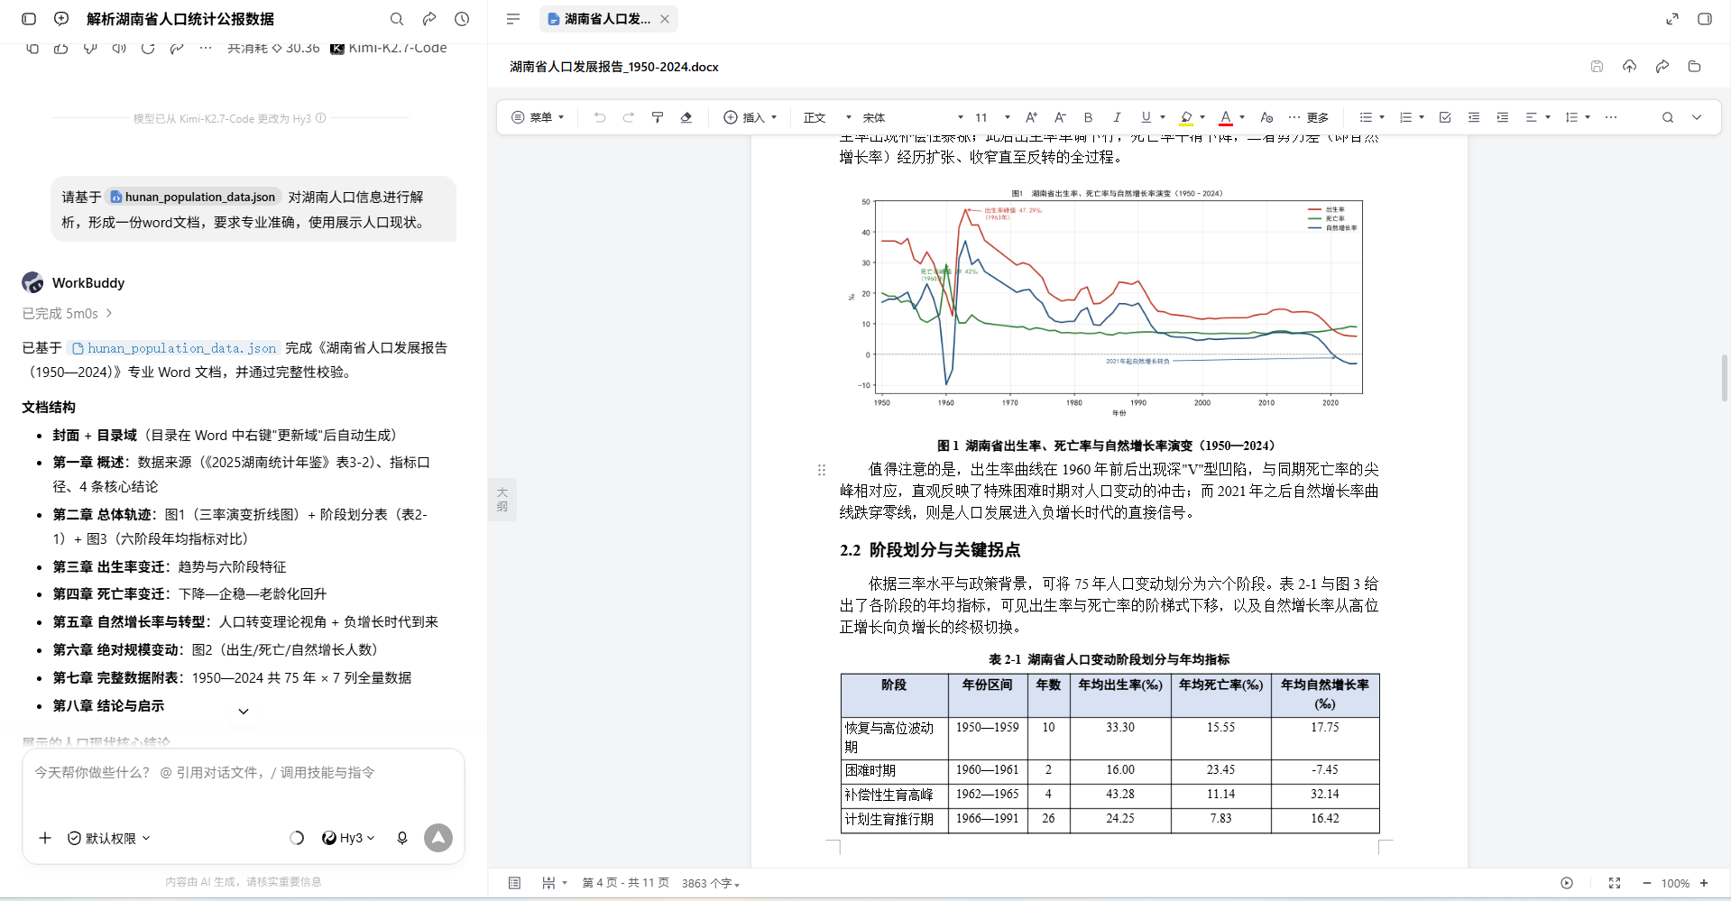Search within the document
Viewport: 1731px width, 901px height.
pos(1668,117)
